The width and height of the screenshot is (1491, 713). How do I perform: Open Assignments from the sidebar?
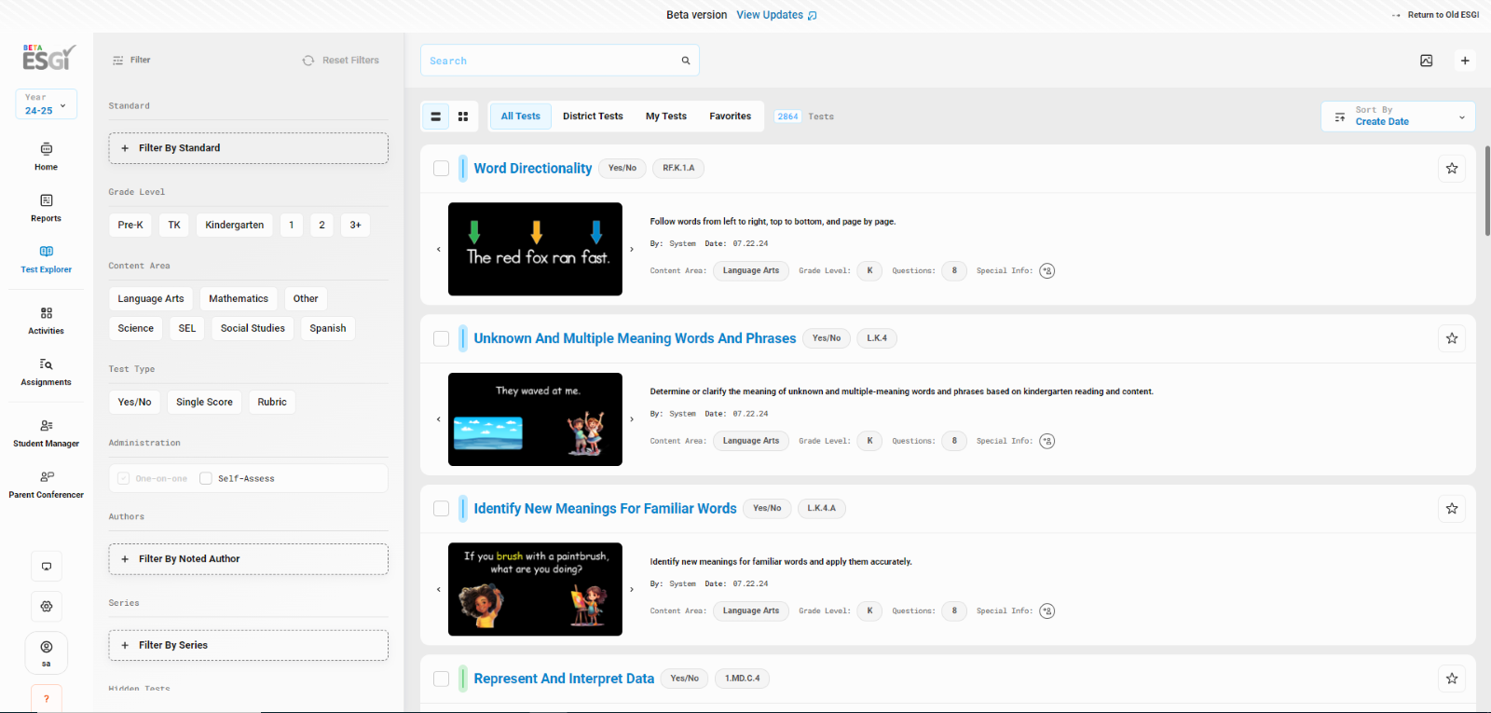click(x=46, y=372)
